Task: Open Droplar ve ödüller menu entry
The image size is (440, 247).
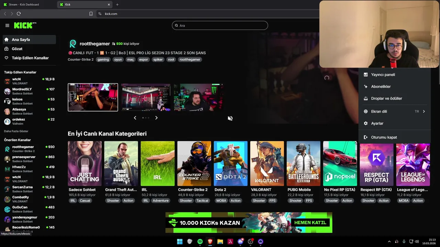Action: (x=395, y=98)
